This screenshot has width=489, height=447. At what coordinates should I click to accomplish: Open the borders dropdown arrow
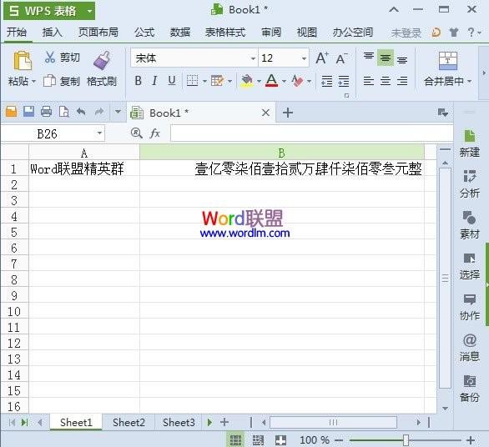click(204, 82)
